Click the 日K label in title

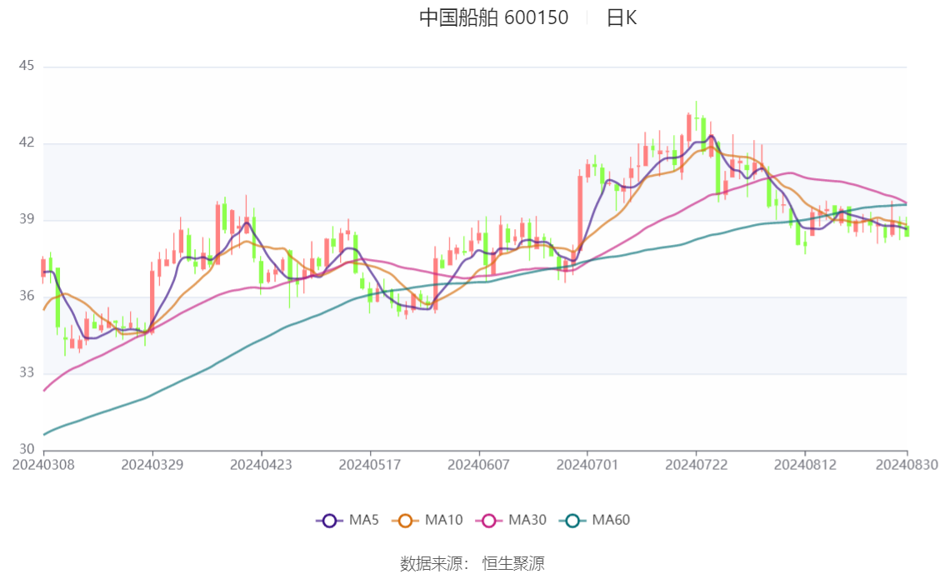point(622,17)
